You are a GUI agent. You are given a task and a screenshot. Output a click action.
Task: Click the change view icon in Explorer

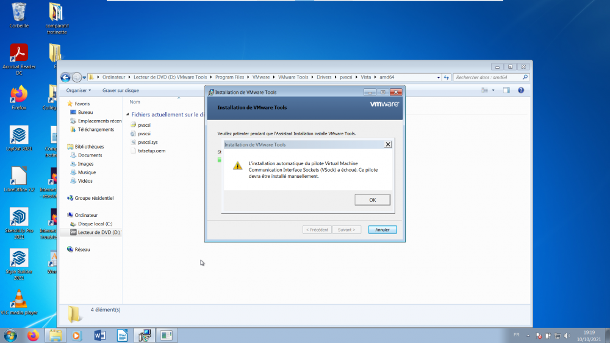click(485, 90)
